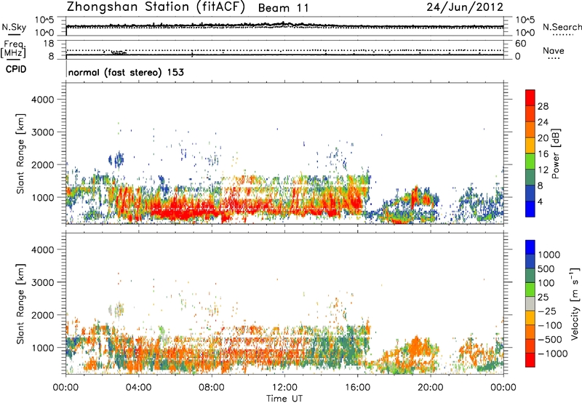The height and width of the screenshot is (403, 582).
Task: Click the dotted line sample under 'Nave'
Action: click(x=554, y=58)
